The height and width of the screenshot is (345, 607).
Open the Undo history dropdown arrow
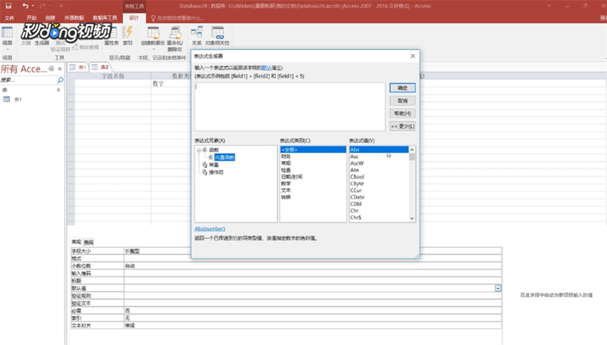pyautogui.click(x=33, y=6)
